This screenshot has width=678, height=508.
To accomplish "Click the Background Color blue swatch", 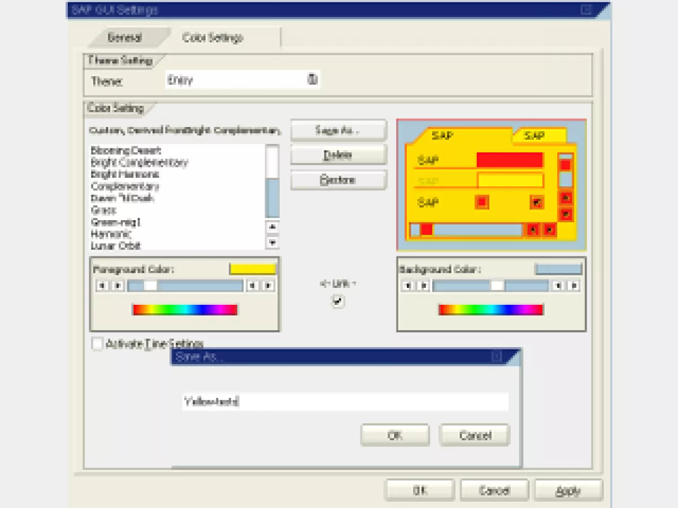I will pyautogui.click(x=558, y=269).
